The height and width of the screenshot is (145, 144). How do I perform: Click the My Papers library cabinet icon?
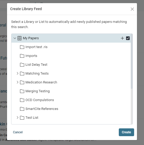[x=19, y=38]
